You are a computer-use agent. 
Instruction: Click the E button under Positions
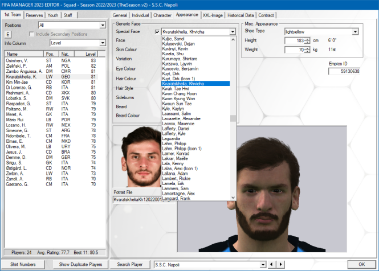(x=8, y=35)
